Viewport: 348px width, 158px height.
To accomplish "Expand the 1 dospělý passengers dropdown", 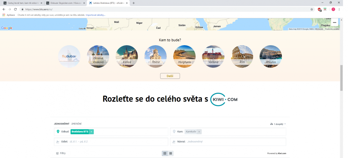I will tap(278, 124).
